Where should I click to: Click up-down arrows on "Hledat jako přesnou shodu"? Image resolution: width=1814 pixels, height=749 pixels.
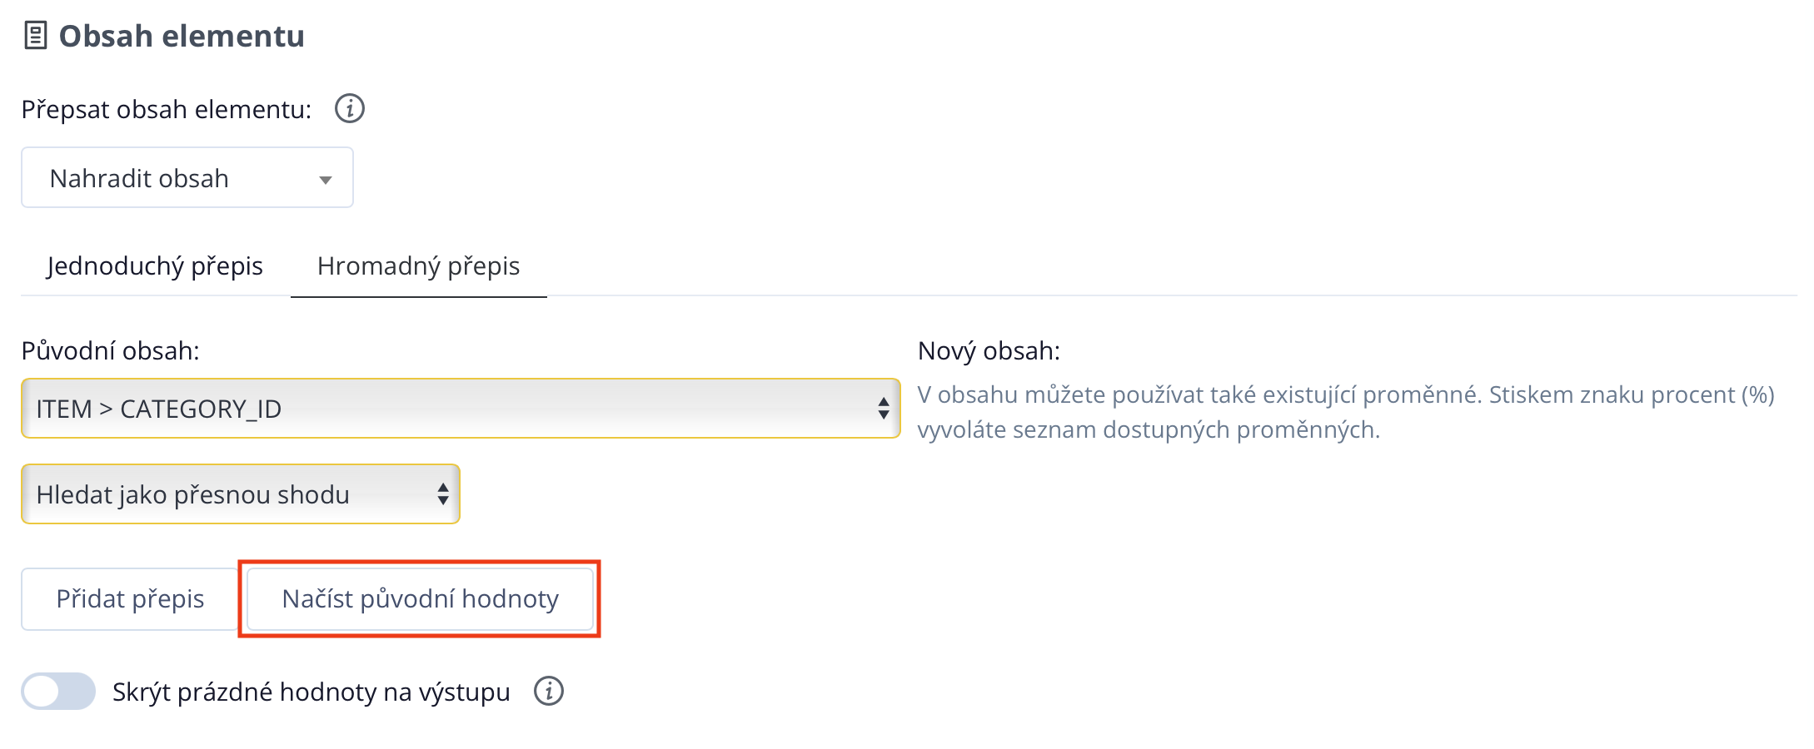[443, 494]
